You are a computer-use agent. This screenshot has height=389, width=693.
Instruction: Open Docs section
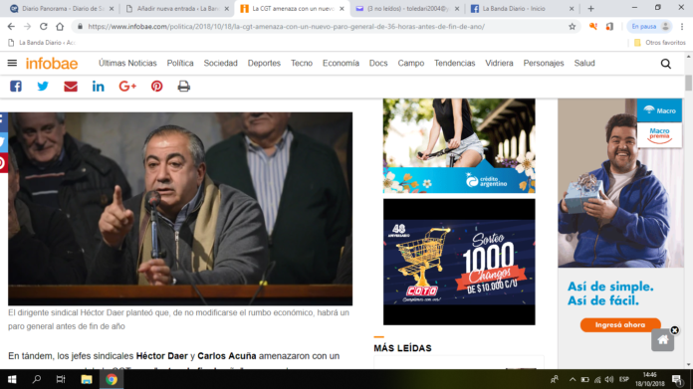(x=378, y=63)
